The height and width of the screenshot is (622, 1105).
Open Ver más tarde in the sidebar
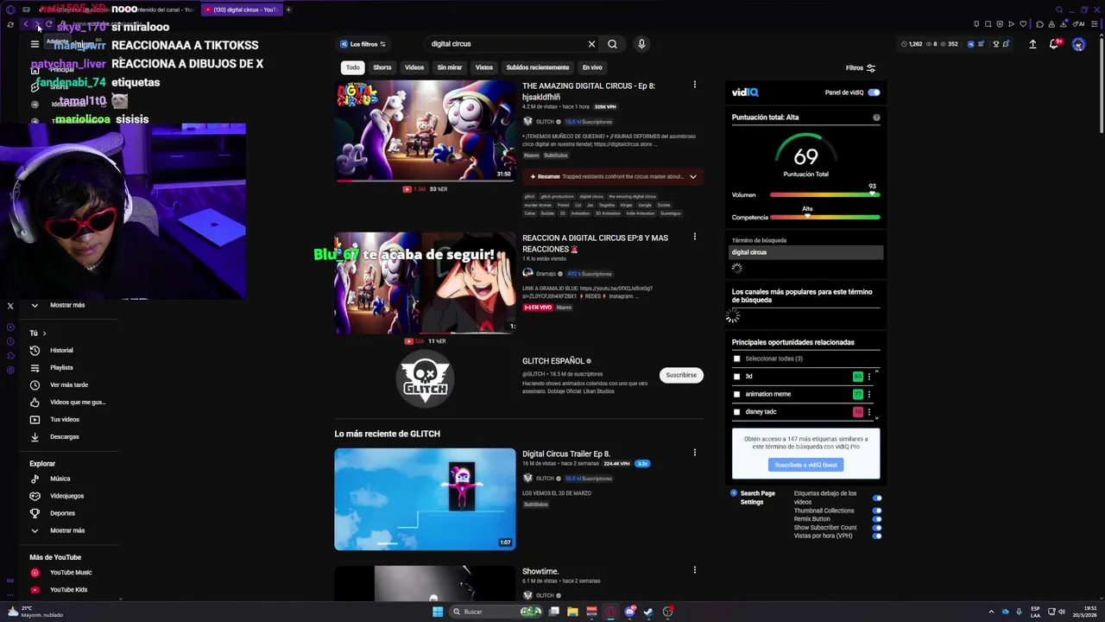point(69,384)
